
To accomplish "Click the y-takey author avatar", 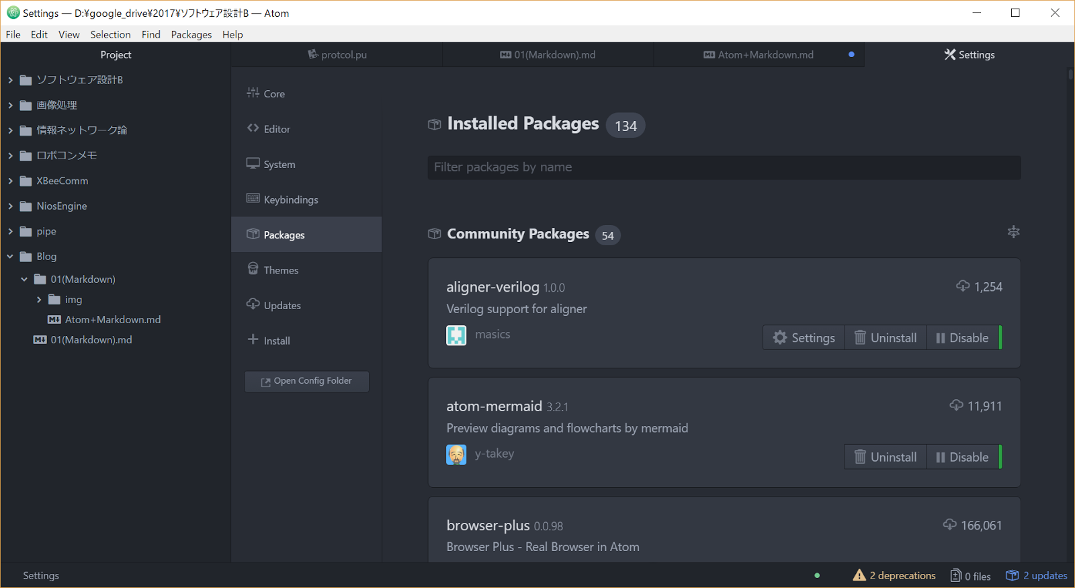I will [456, 455].
